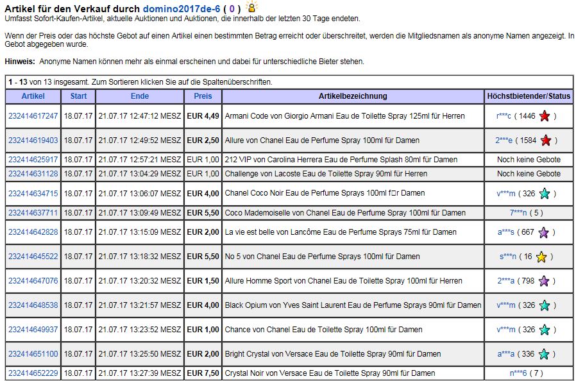This screenshot has height=381, width=576.
Task: Click Noch keine Gebote in Lacoste row
Action: pos(529,173)
